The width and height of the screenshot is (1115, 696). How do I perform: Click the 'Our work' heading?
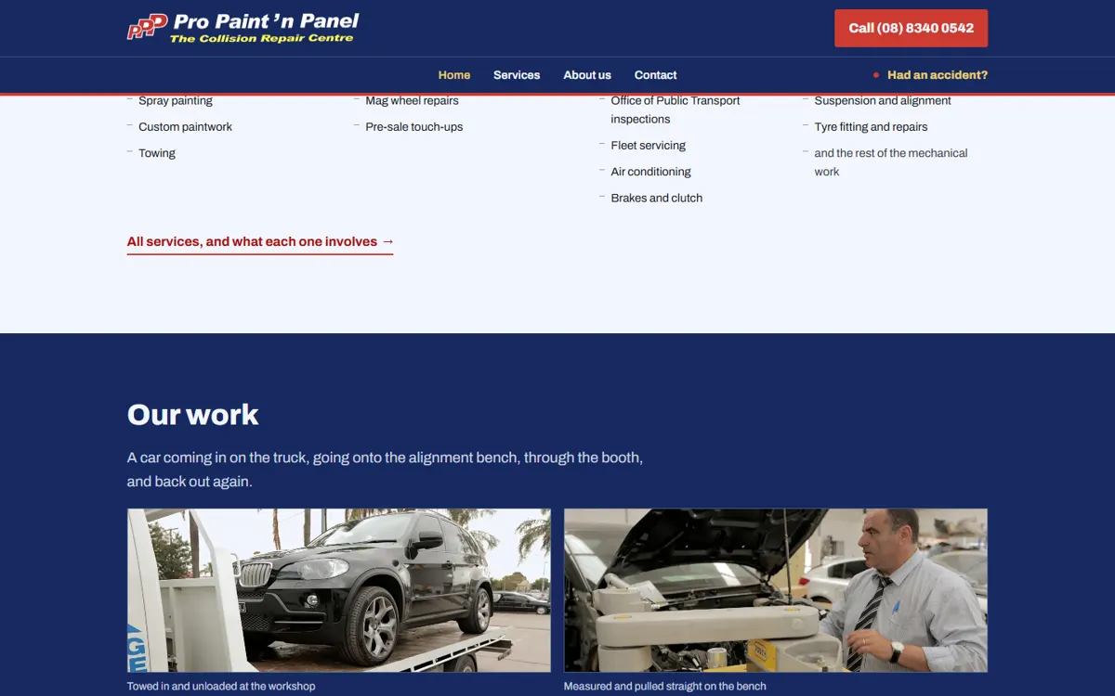pos(193,415)
